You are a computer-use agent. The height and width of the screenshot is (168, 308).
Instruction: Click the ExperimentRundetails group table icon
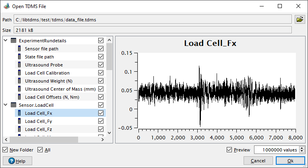[x=14, y=40]
